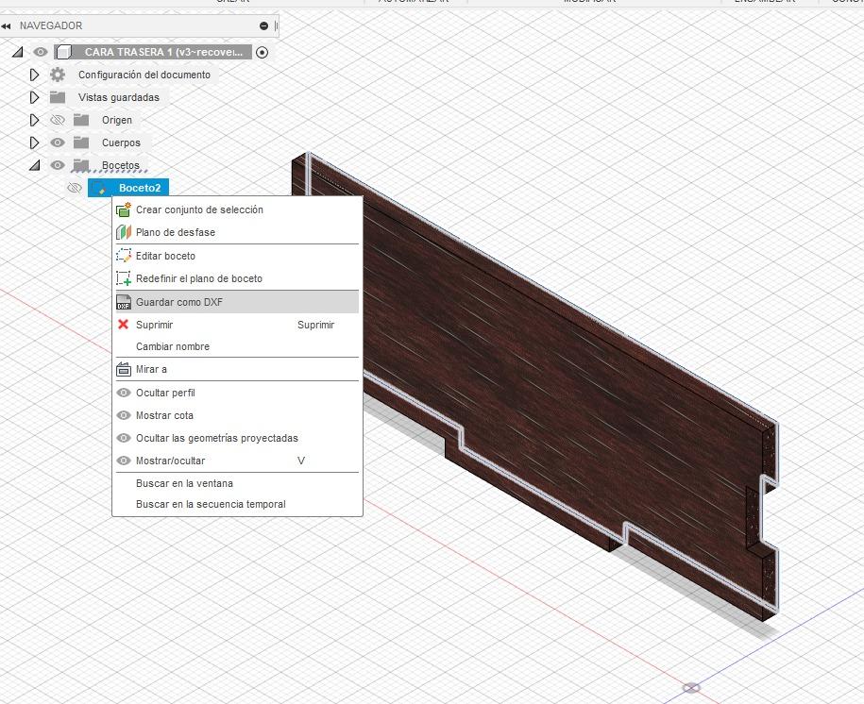
Task: Click the CARA TRASERA 1 component cube icon
Action: tap(64, 52)
